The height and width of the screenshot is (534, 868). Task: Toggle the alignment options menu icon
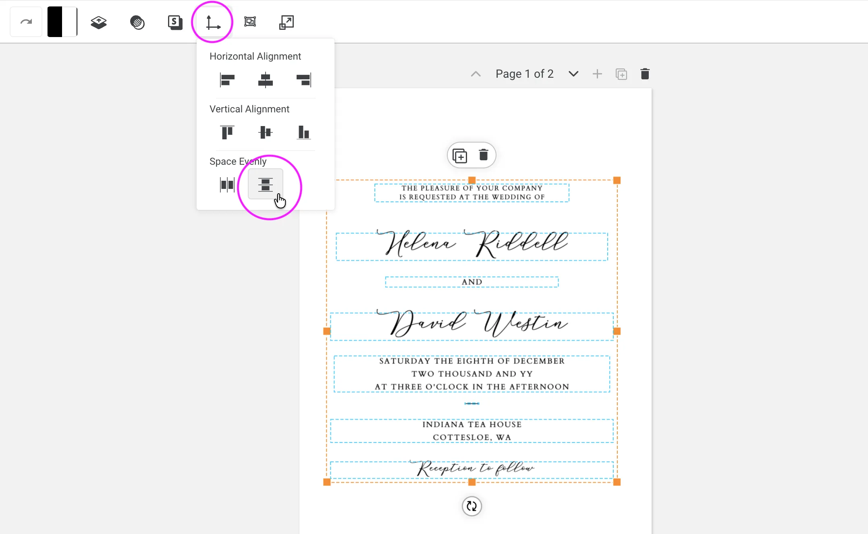(212, 22)
